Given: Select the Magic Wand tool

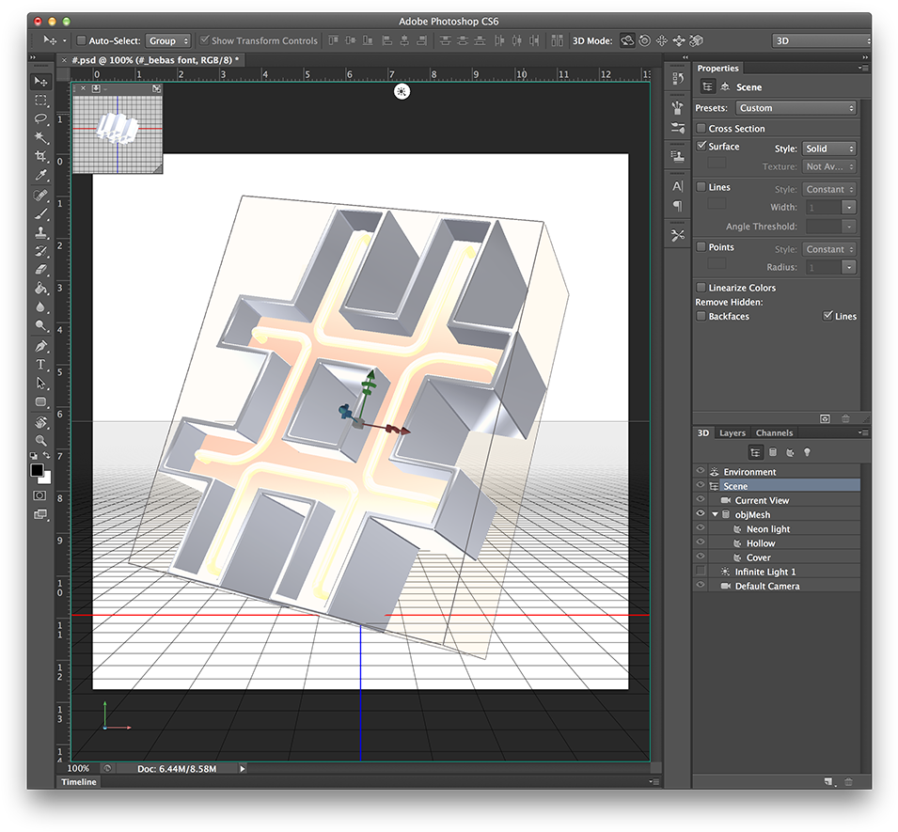Looking at the screenshot, I should (x=40, y=137).
